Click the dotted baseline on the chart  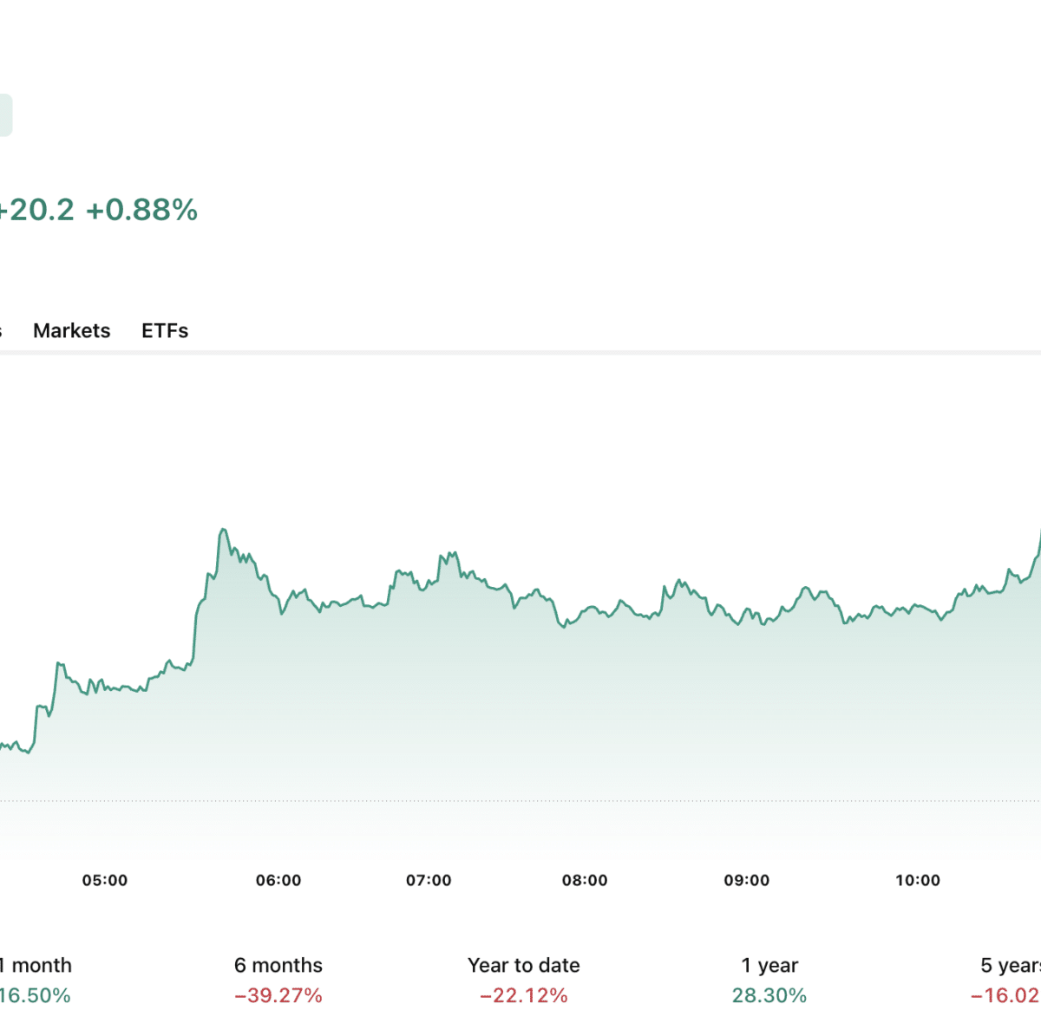(520, 800)
